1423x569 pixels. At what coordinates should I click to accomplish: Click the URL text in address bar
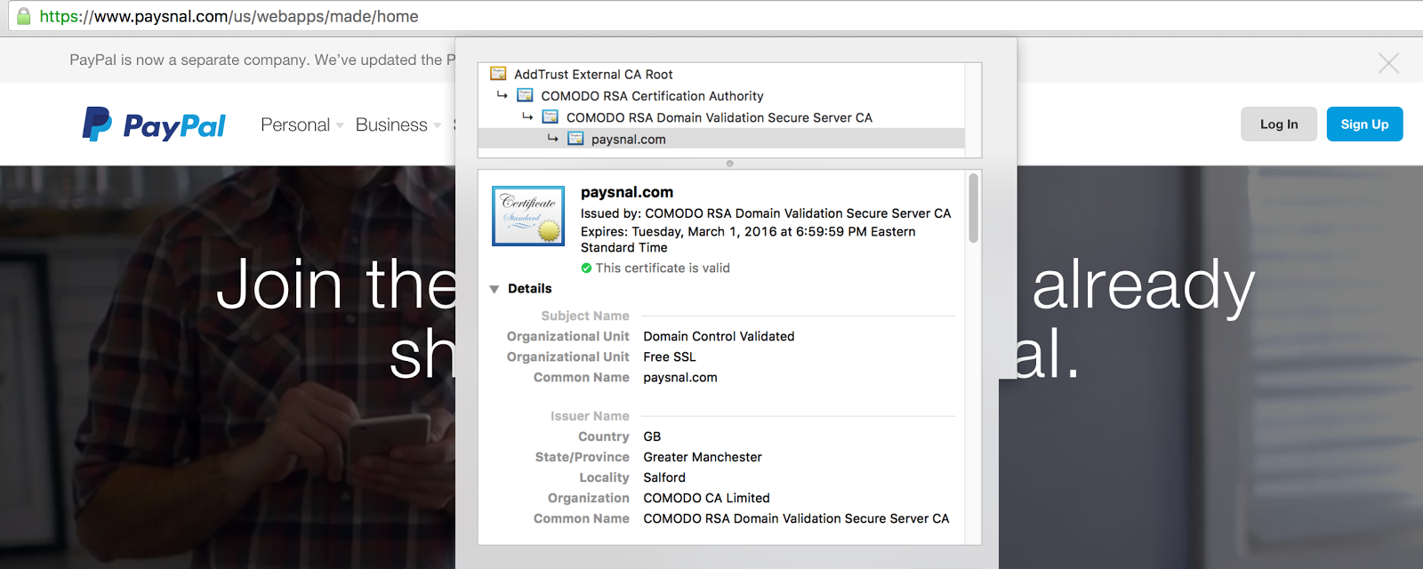click(x=229, y=16)
